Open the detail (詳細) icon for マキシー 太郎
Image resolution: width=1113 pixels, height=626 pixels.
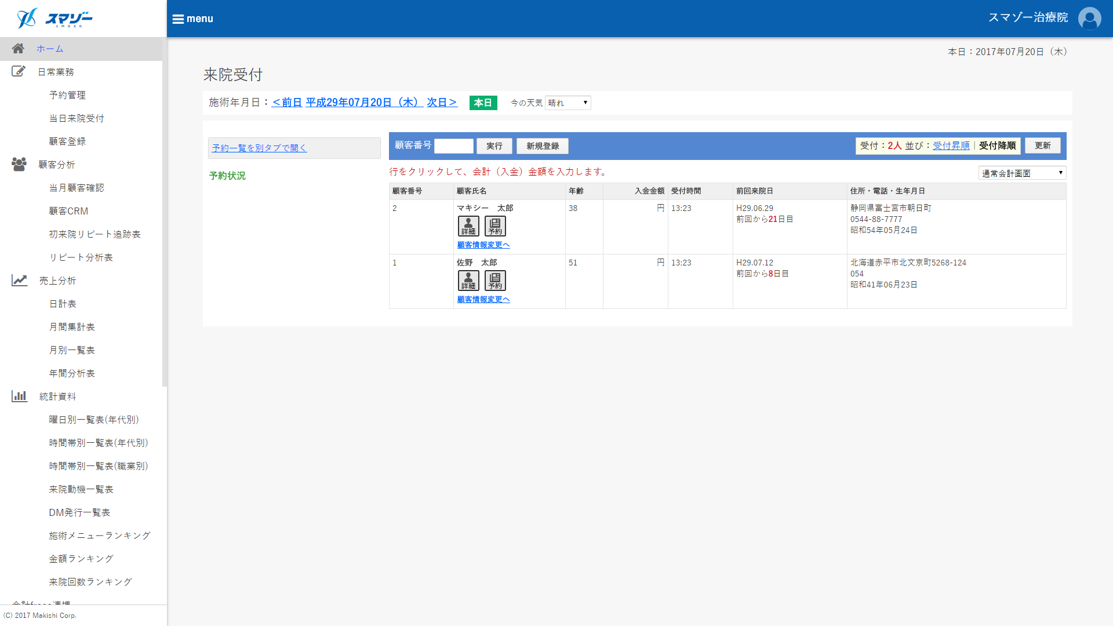coord(468,226)
